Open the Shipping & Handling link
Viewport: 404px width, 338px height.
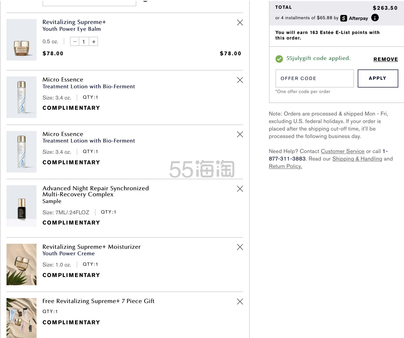pyautogui.click(x=357, y=159)
